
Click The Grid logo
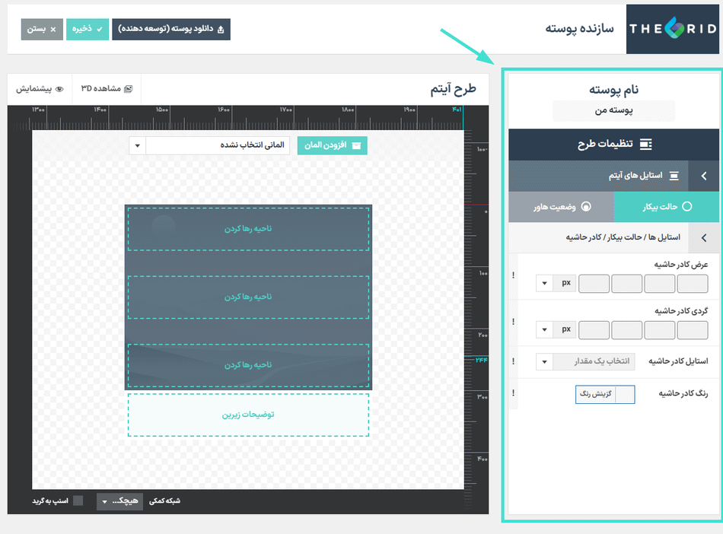[x=672, y=29]
